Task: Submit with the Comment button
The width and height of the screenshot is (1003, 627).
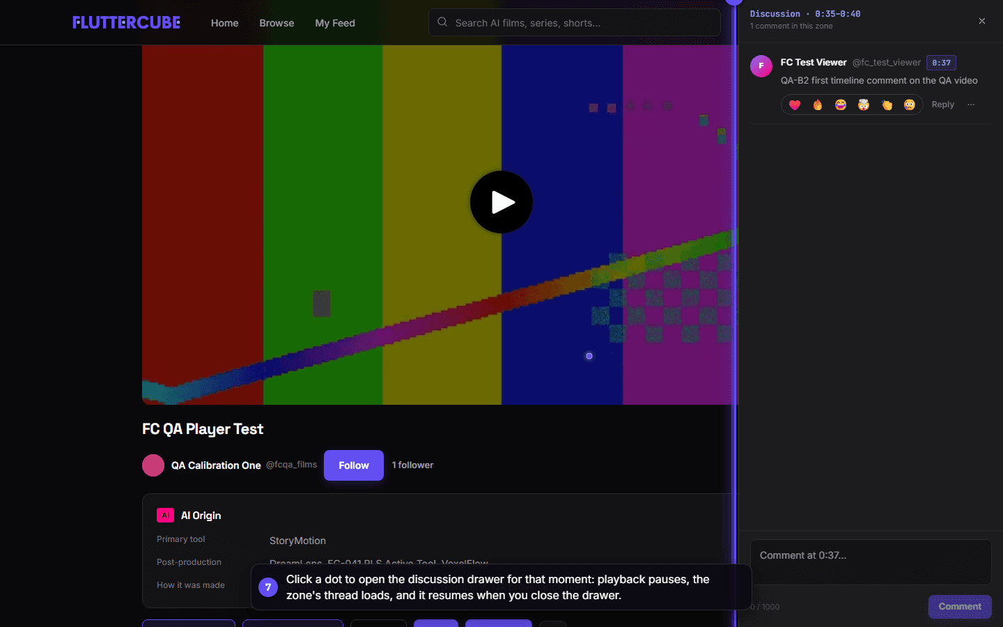Action: [x=960, y=607]
